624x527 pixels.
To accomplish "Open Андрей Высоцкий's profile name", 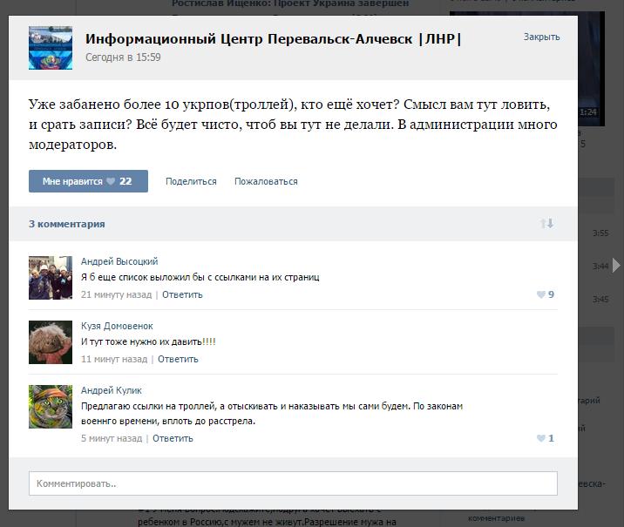I will click(119, 261).
